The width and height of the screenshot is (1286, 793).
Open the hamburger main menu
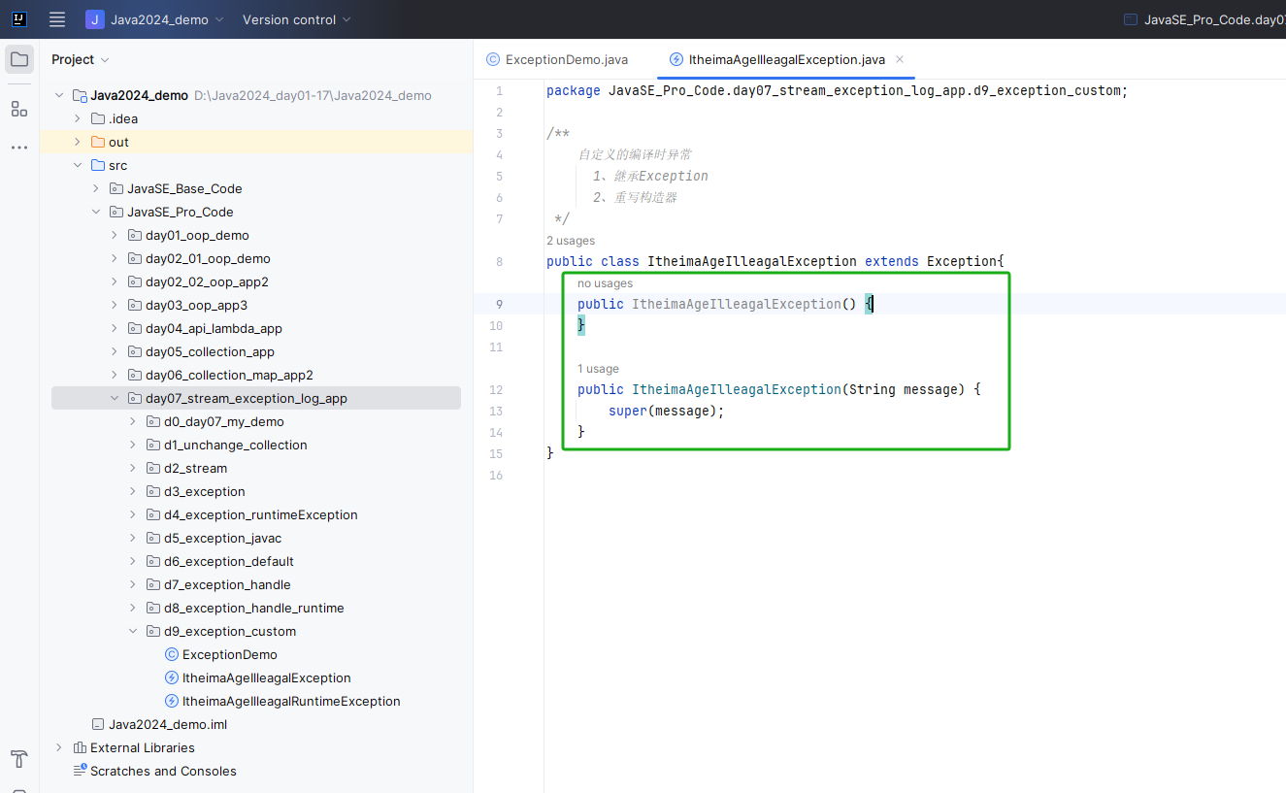pyautogui.click(x=57, y=19)
